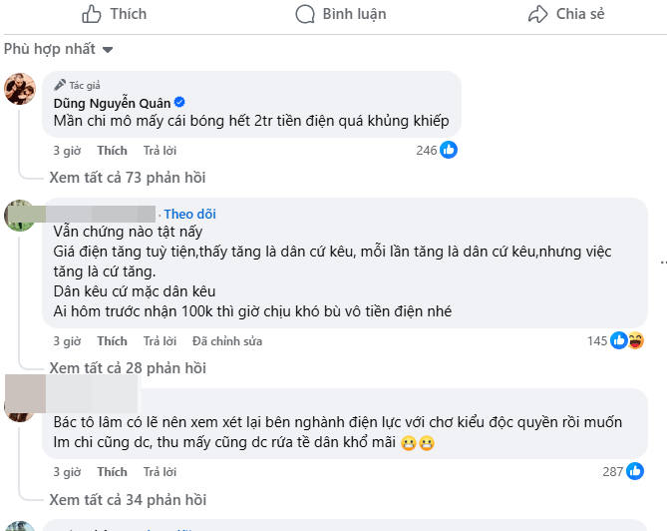Click the blue verified badge next to Dũng Nguyễn Quân
The height and width of the screenshot is (531, 667).
click(180, 103)
